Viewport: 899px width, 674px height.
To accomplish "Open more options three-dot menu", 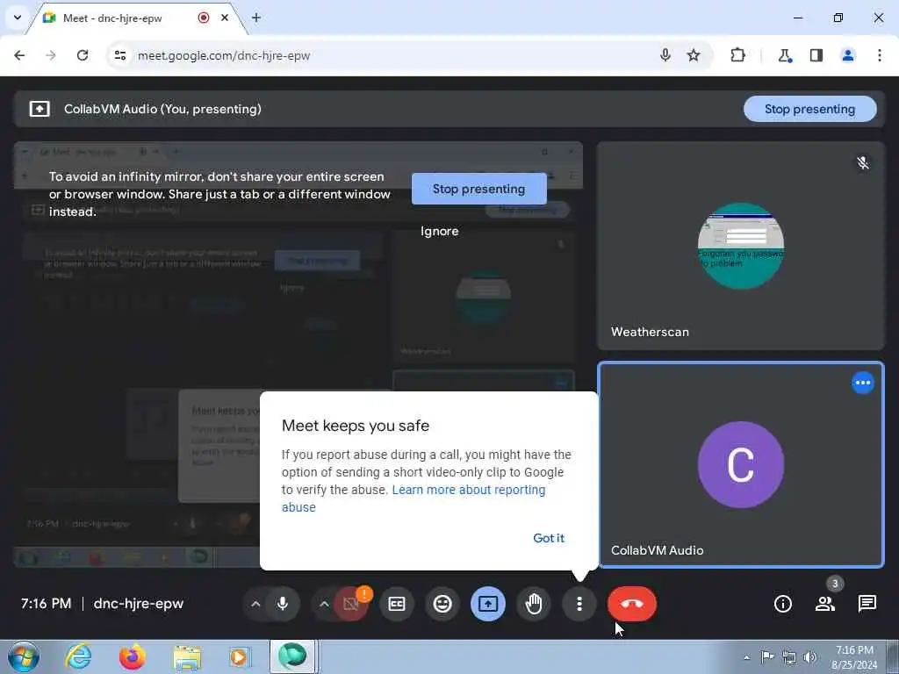I will coord(579,604).
